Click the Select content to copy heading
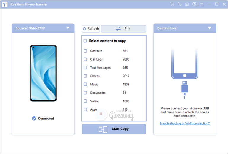Image resolution: width=228 pixels, height=154 pixels. coord(107,41)
